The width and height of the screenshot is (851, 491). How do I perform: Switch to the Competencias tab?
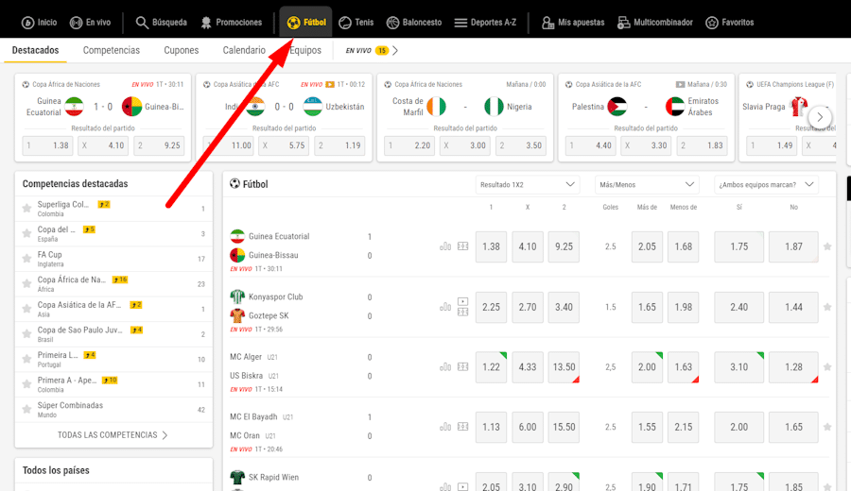pyautogui.click(x=112, y=50)
